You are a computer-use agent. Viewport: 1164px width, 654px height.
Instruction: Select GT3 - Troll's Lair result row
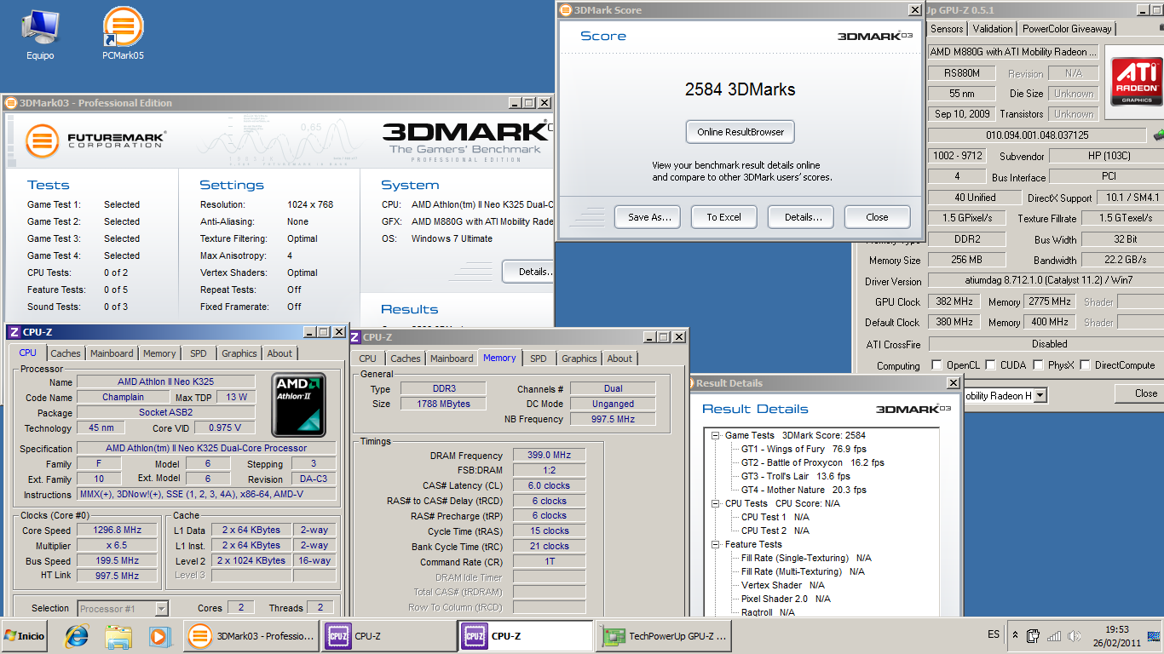(x=795, y=476)
